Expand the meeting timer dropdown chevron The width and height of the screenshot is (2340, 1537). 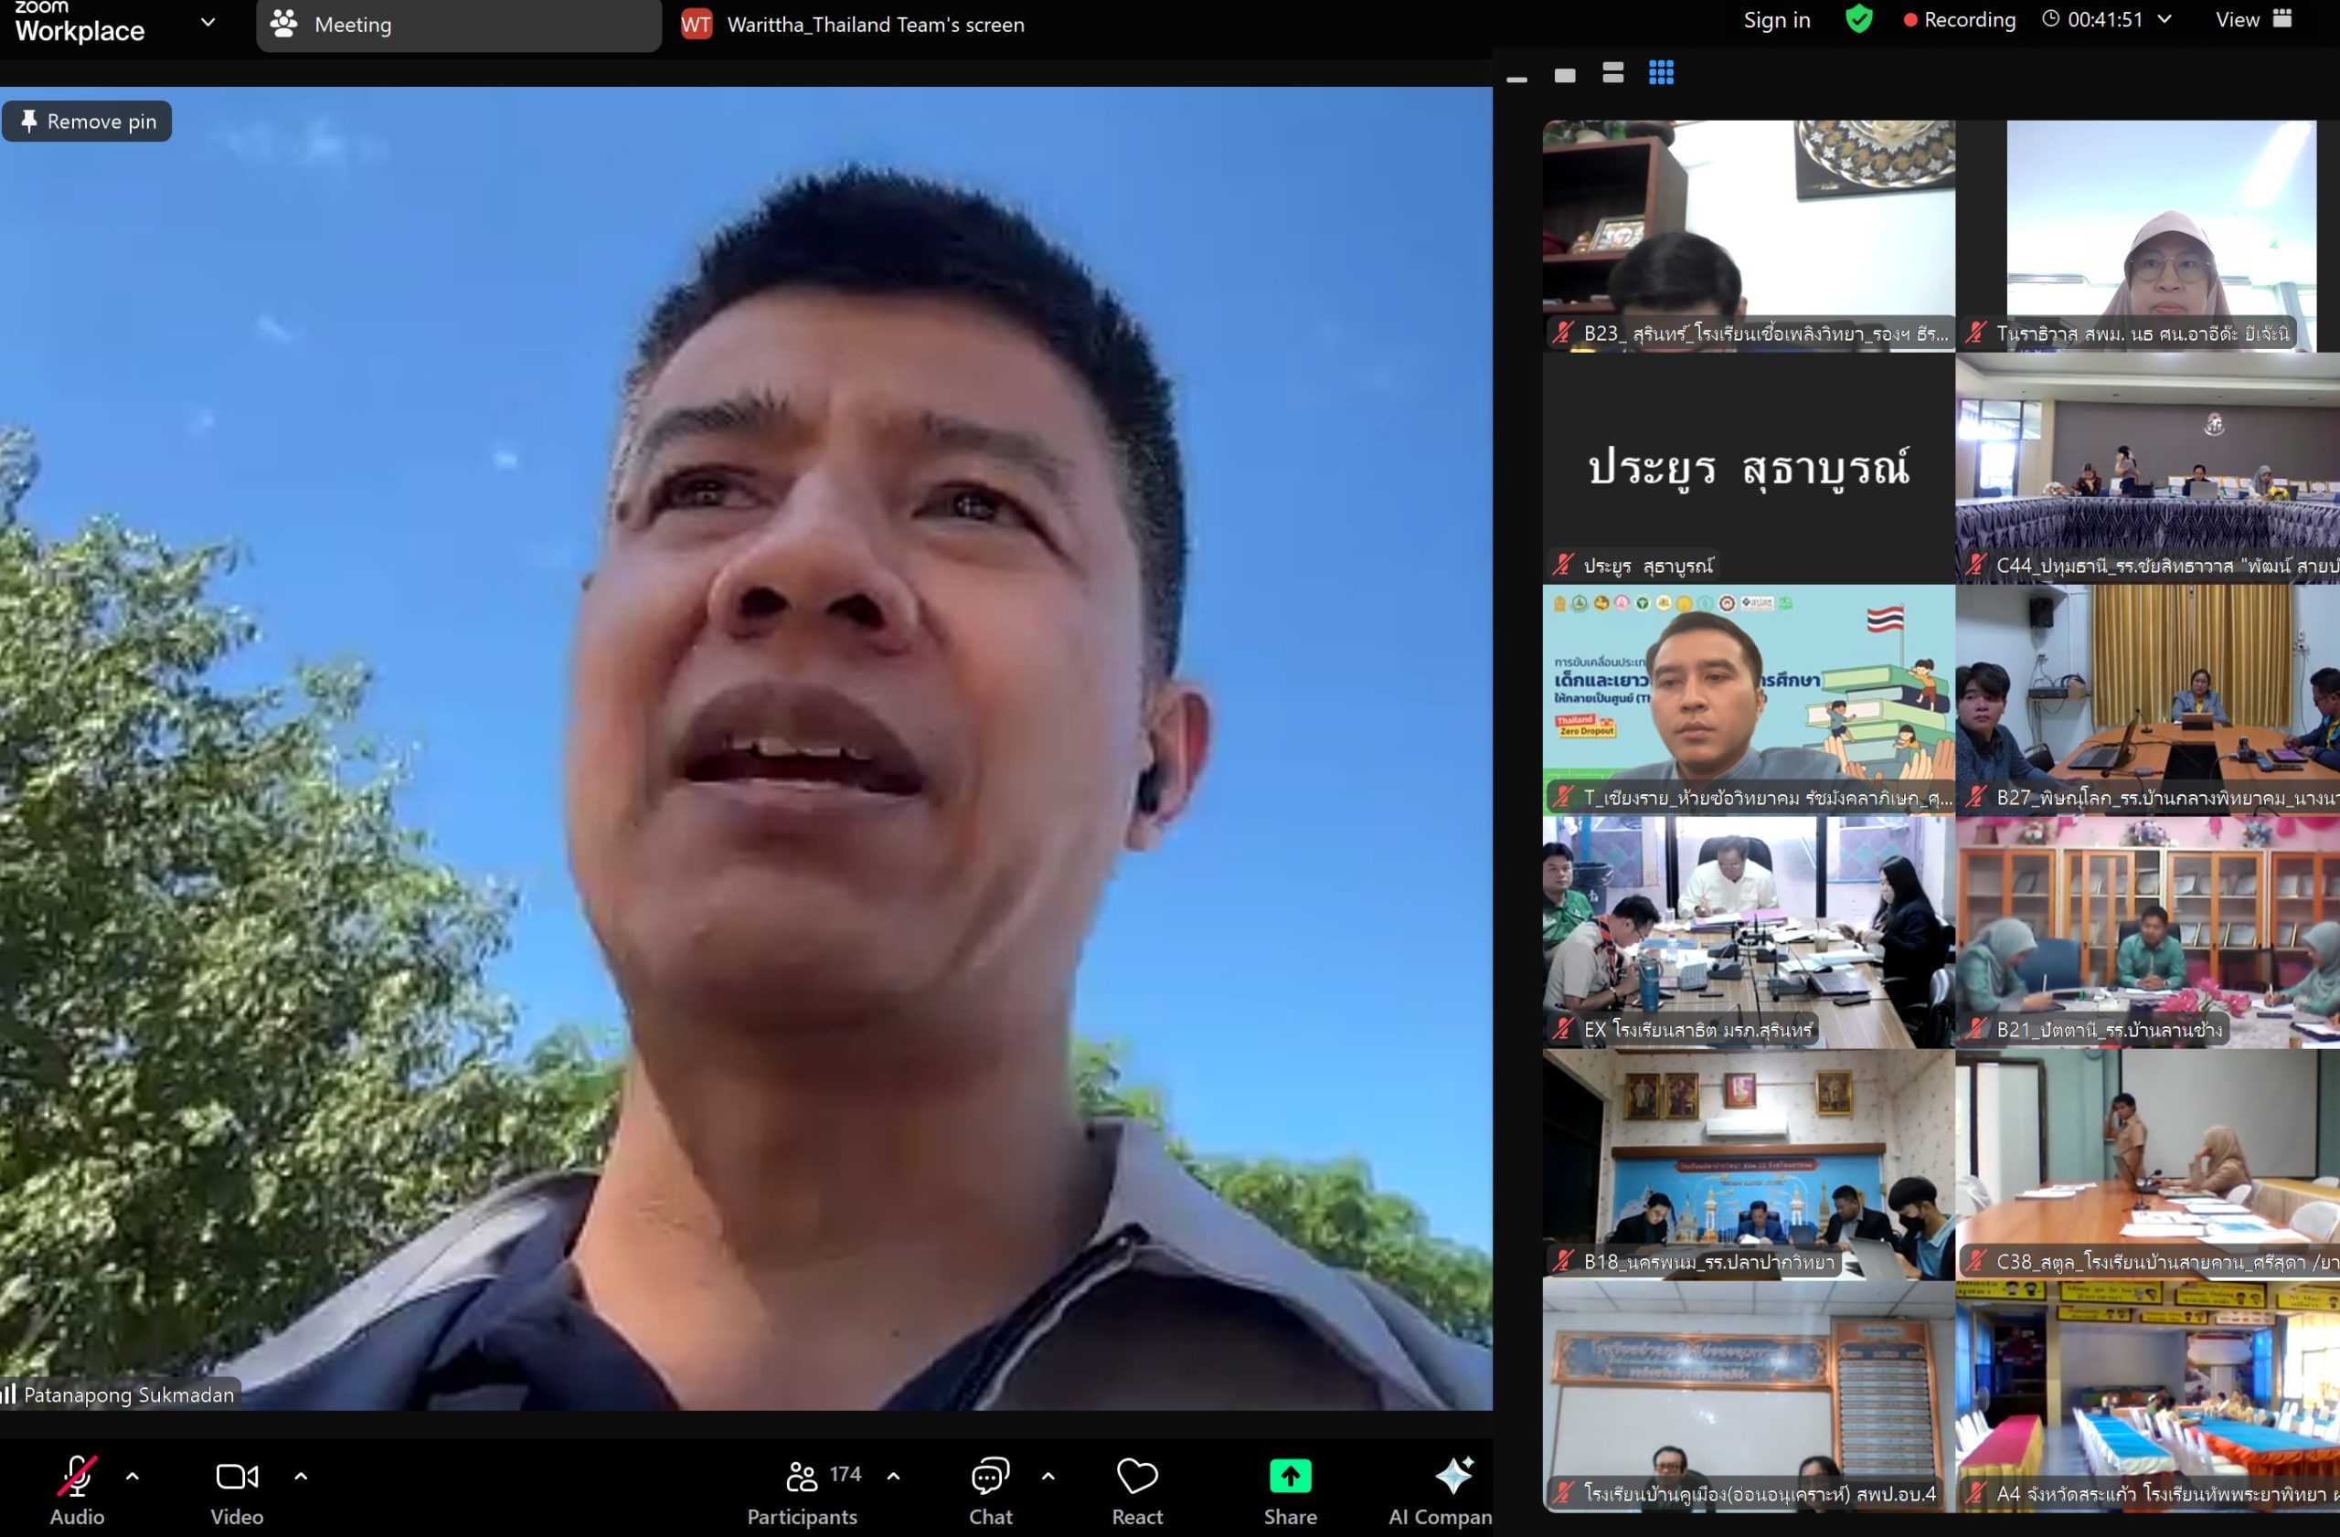click(2164, 18)
